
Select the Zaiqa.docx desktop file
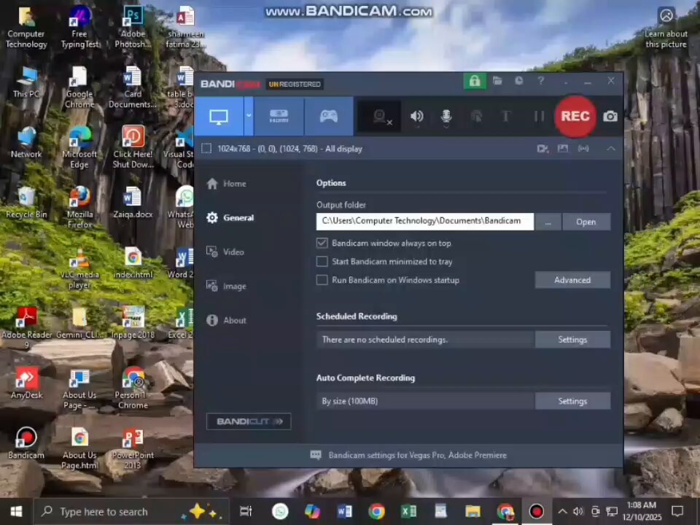pyautogui.click(x=133, y=203)
